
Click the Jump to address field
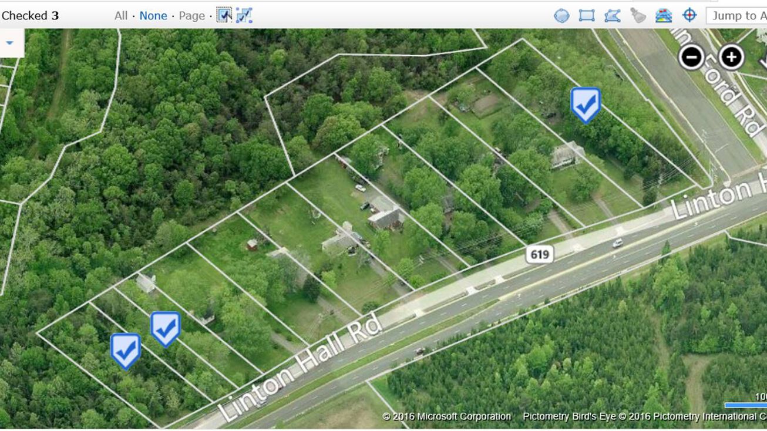coord(736,16)
